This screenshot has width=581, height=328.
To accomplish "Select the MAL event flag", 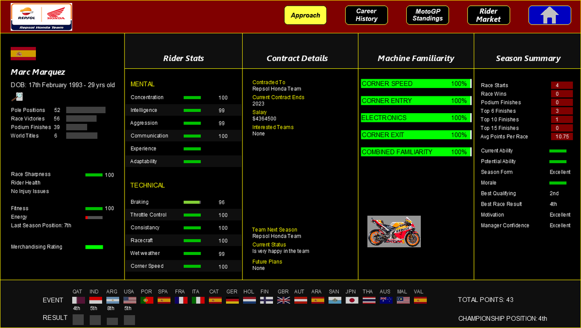I will point(403,300).
